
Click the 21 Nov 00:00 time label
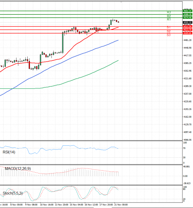tap(121, 205)
